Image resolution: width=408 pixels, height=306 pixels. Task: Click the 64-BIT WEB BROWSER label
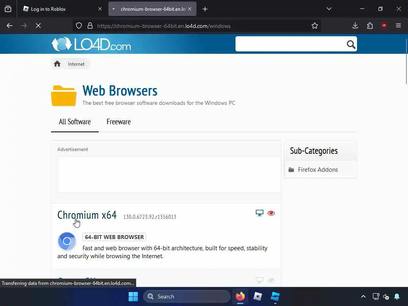point(114,237)
